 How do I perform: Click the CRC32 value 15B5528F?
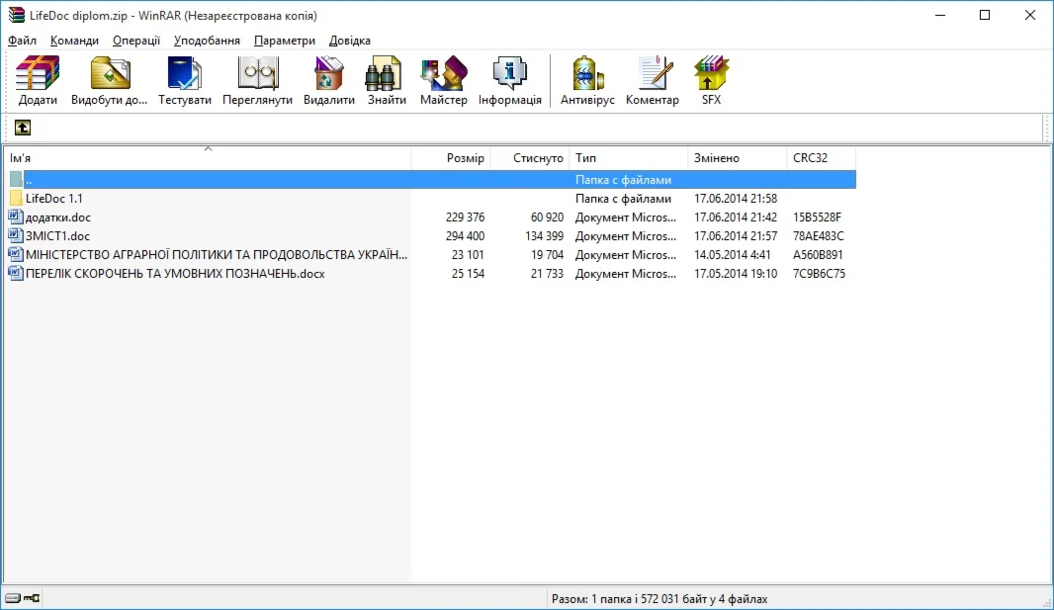tap(817, 217)
